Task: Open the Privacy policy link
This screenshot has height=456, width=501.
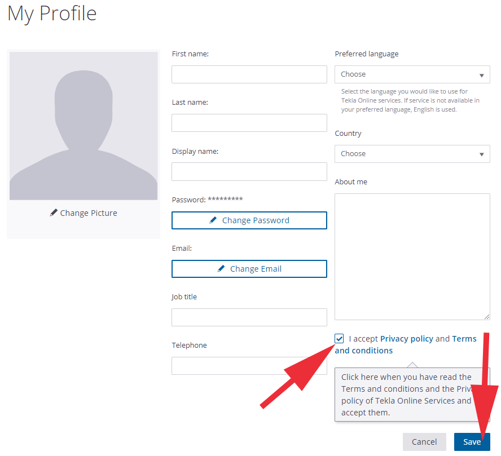Action: [x=406, y=339]
